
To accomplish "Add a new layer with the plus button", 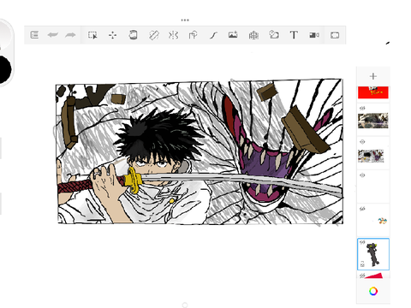I will click(373, 76).
